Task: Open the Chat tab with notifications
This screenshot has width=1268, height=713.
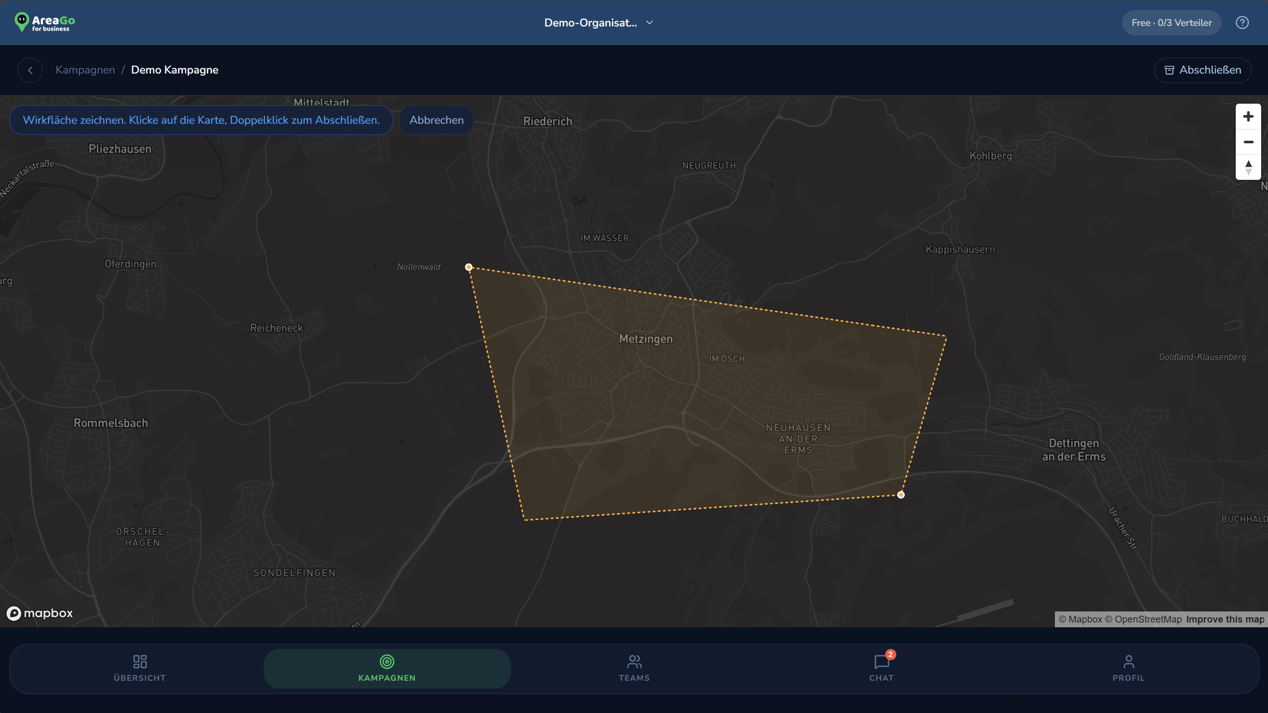Action: pyautogui.click(x=881, y=669)
